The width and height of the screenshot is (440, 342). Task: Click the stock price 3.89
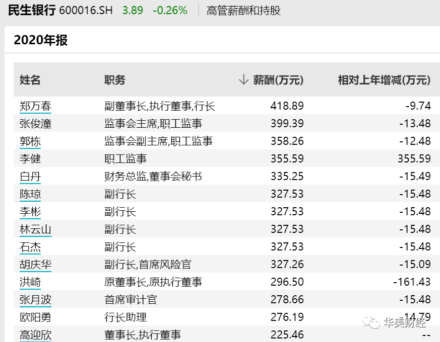pyautogui.click(x=133, y=11)
